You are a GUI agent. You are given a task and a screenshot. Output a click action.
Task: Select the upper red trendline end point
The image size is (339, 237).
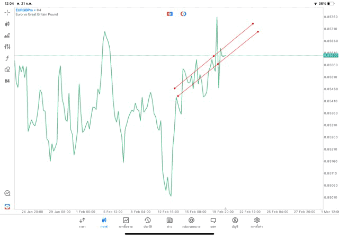[253, 23]
